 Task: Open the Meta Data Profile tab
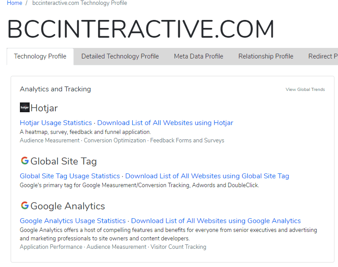(x=199, y=56)
